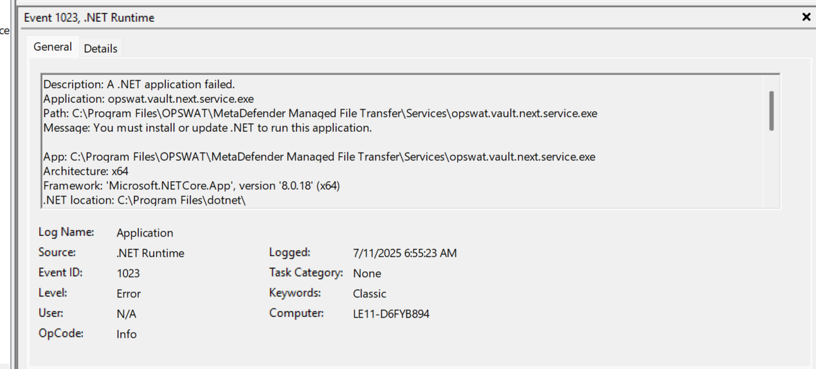Click the 'Log Name:' label
The height and width of the screenshot is (369, 816).
[x=66, y=232]
